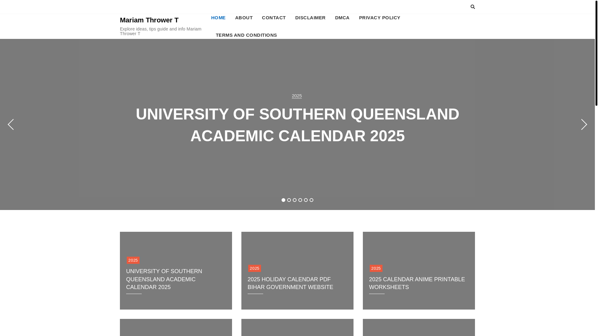
Task: Select the third slider pagination dot
Action: coord(295,200)
